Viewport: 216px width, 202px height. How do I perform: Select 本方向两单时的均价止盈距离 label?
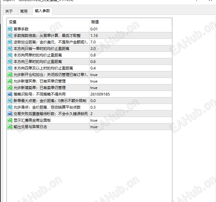click(38, 55)
